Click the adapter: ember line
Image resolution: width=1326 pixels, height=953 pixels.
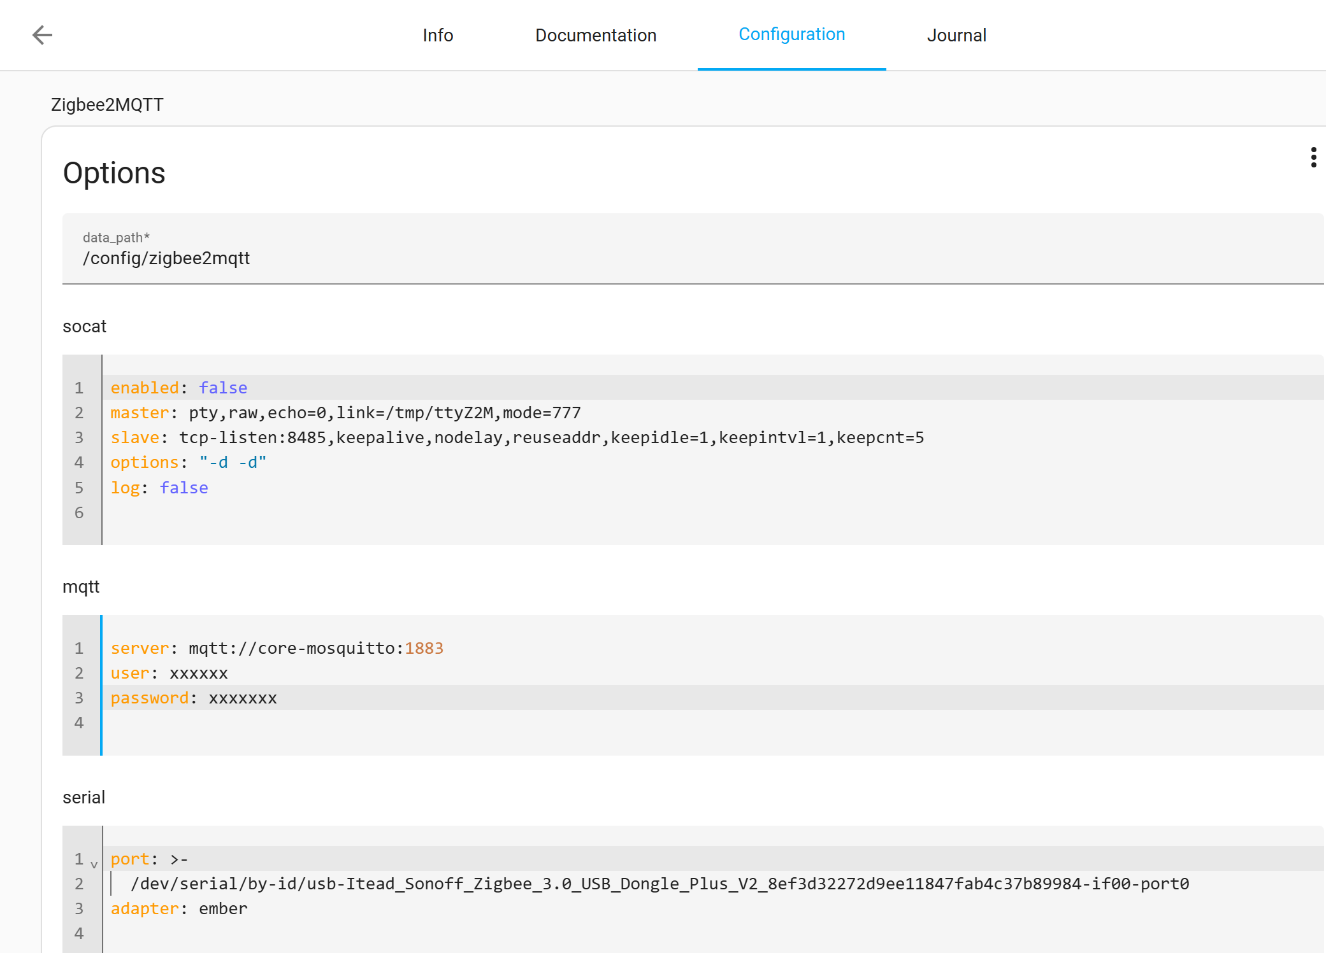point(714,908)
